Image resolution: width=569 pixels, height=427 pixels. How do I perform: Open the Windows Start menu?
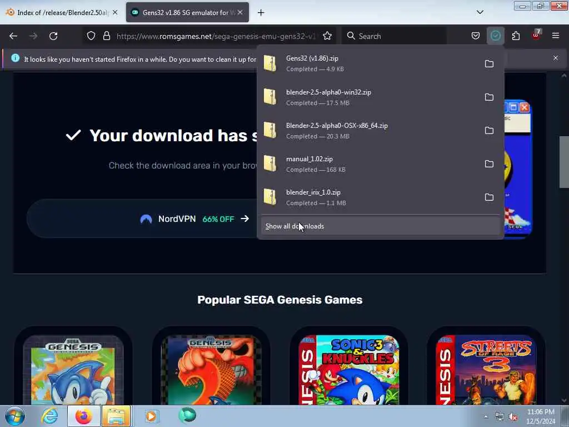coord(15,416)
